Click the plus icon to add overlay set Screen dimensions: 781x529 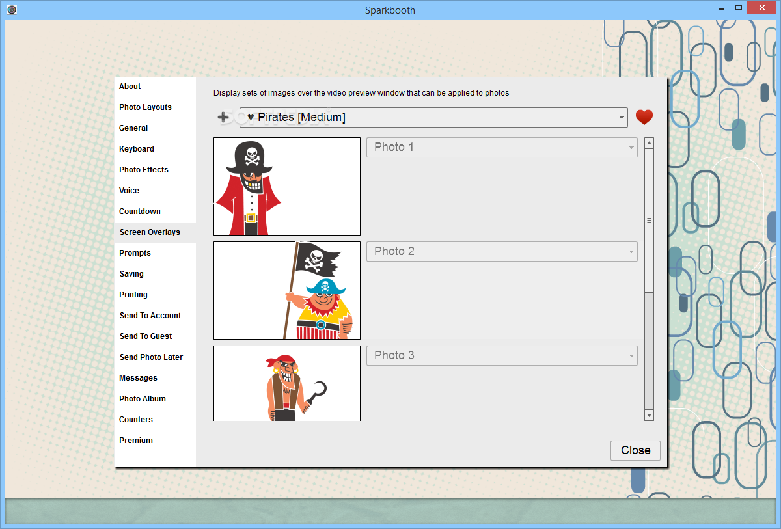(223, 117)
